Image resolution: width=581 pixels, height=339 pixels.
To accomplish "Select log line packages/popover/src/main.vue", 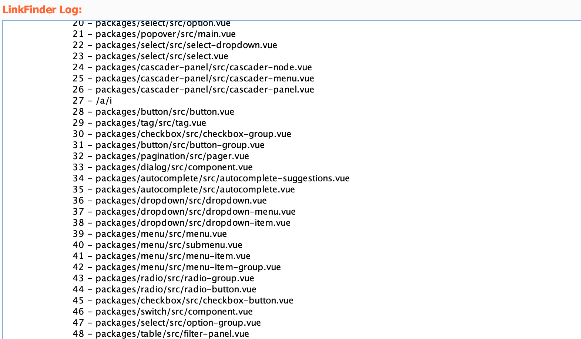I will tap(165, 34).
